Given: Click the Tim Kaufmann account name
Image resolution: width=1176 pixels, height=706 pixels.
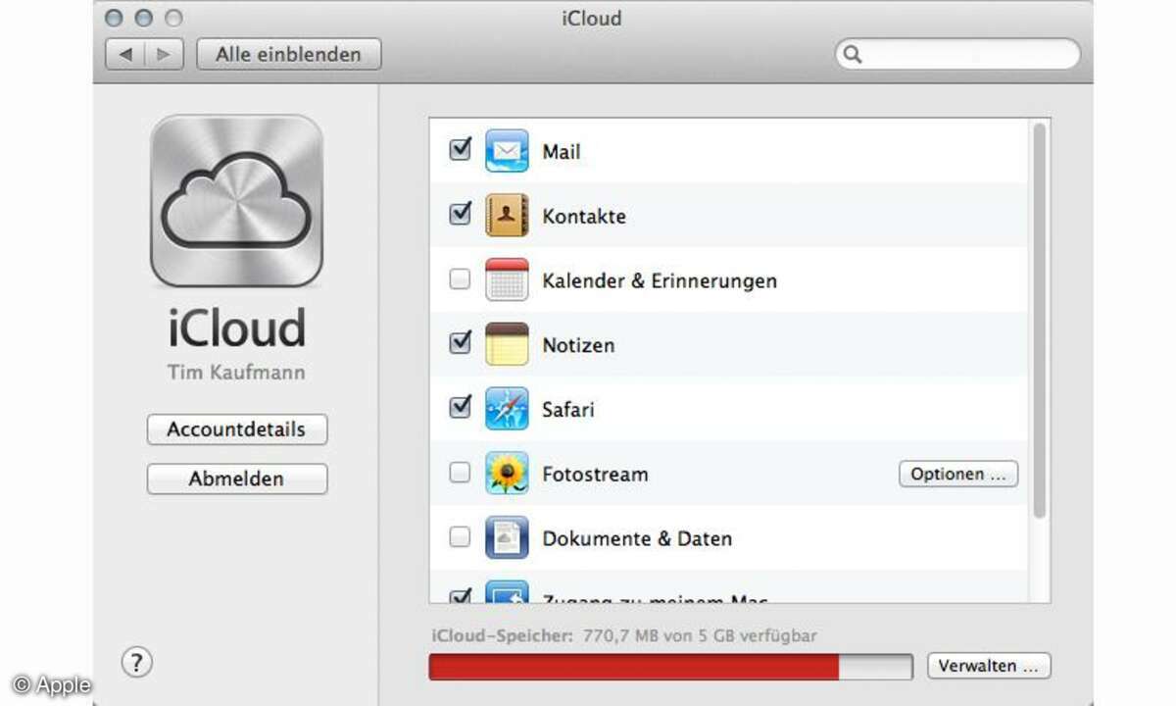Looking at the screenshot, I should [x=236, y=373].
